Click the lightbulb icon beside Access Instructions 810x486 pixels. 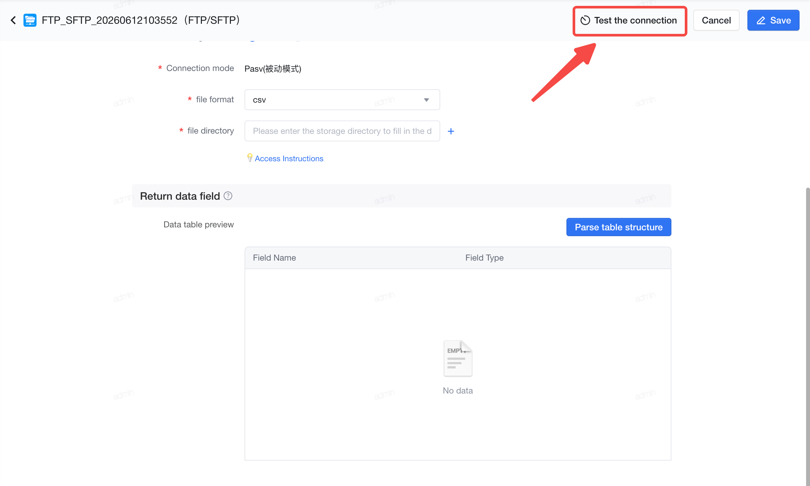click(249, 158)
